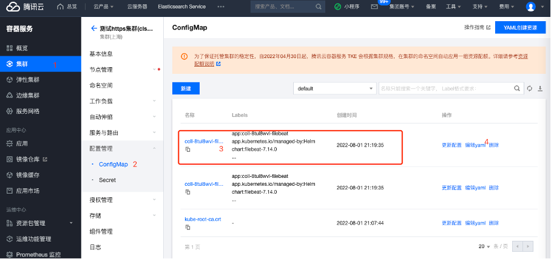
Task: Open 命名空间 menu item
Action: (x=101, y=85)
